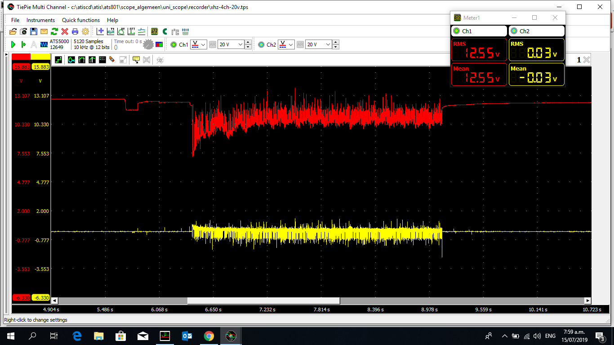This screenshot has height=345, width=614.
Task: Click the green step-shape graph toolbar icon
Action: [x=58, y=59]
